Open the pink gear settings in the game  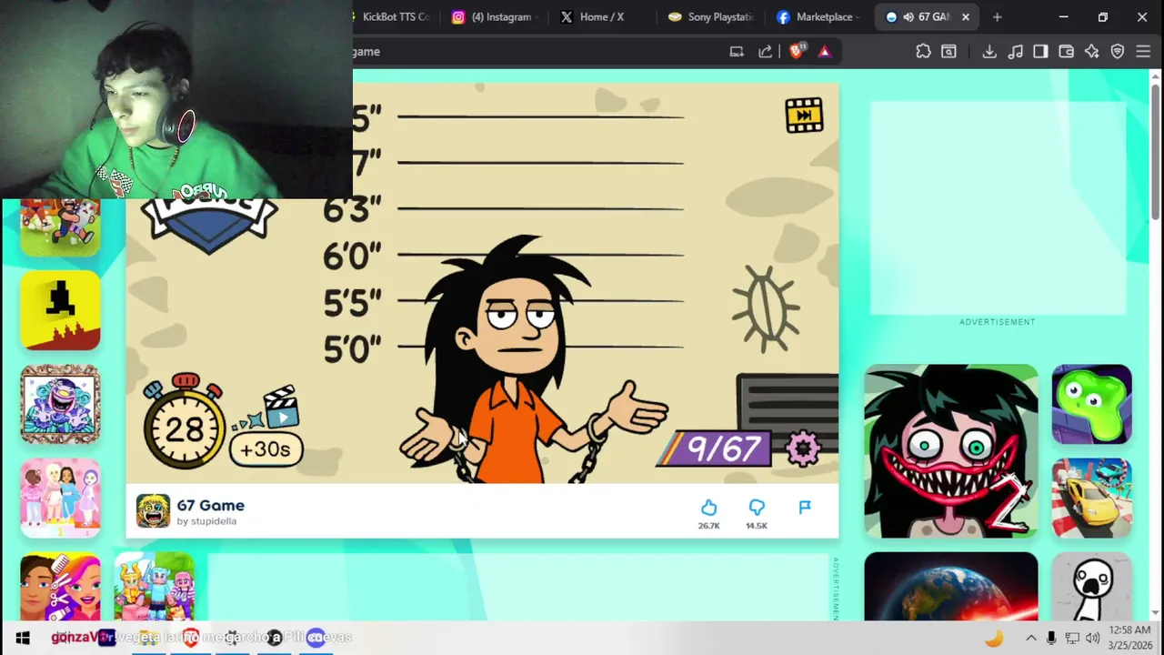803,448
